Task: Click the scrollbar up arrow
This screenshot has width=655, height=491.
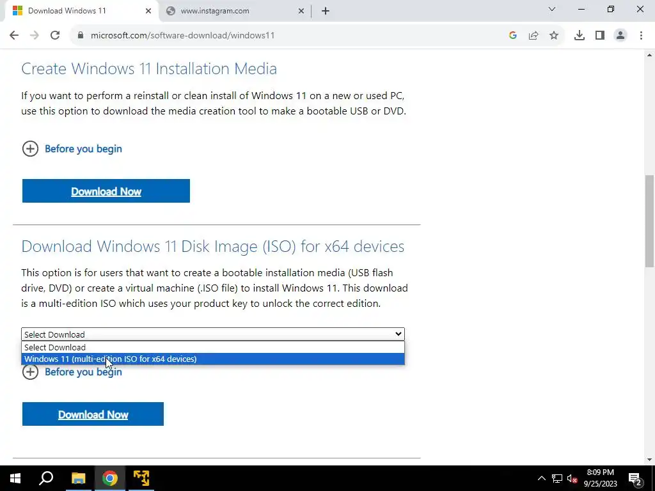Action: point(650,55)
